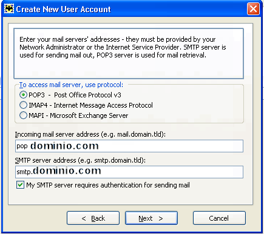Click 'SMTP server address' label text
The image size is (264, 234).
(80, 160)
